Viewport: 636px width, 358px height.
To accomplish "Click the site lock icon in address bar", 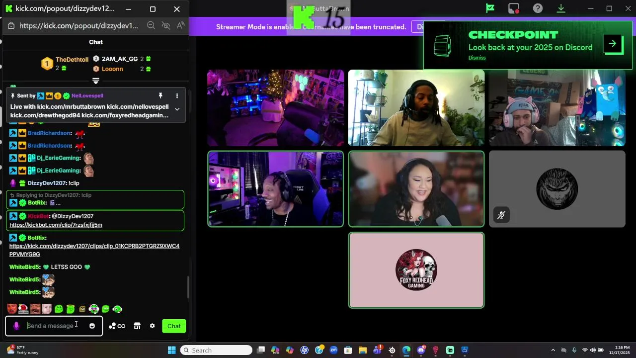I will [x=12, y=26].
